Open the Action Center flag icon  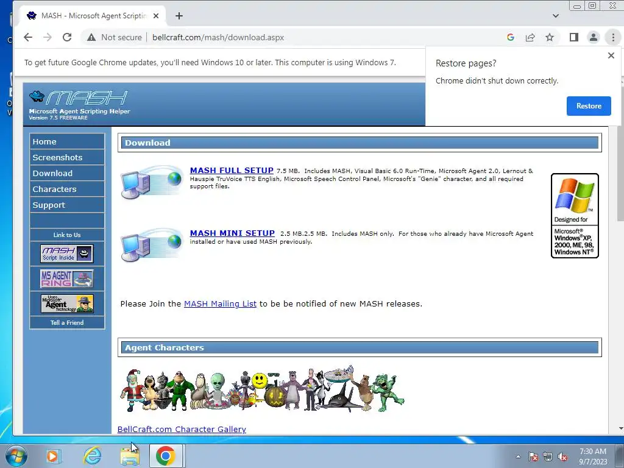pyautogui.click(x=533, y=456)
